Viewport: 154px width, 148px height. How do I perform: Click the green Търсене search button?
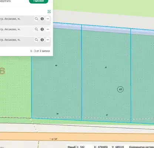[x=38, y=1]
